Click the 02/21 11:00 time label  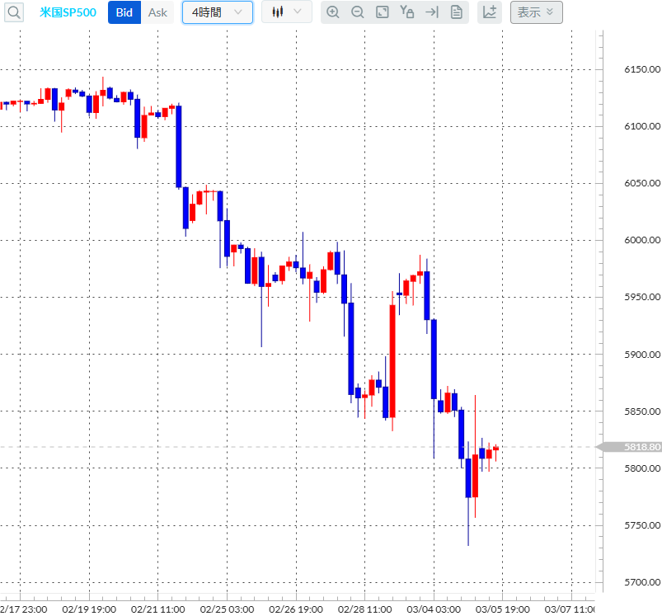point(158,609)
